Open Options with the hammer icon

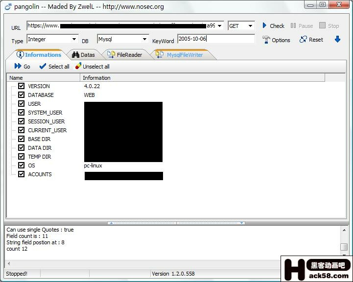tap(266, 40)
